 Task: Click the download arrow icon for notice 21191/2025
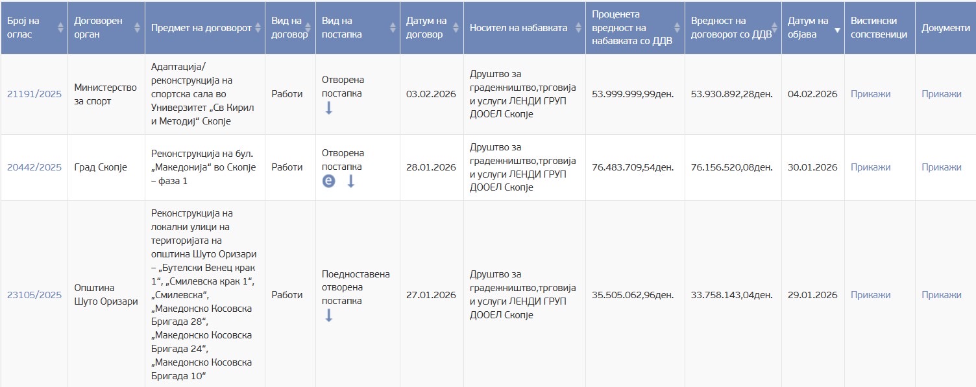[x=329, y=108]
